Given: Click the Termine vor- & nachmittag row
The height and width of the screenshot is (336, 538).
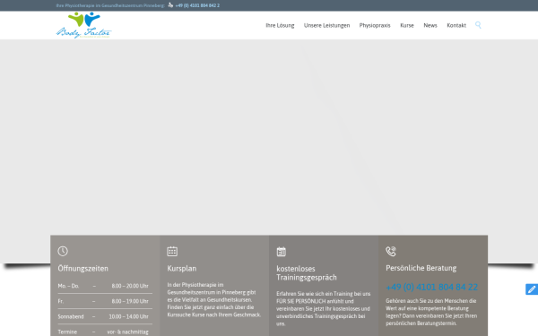Looking at the screenshot, I should tap(105, 332).
